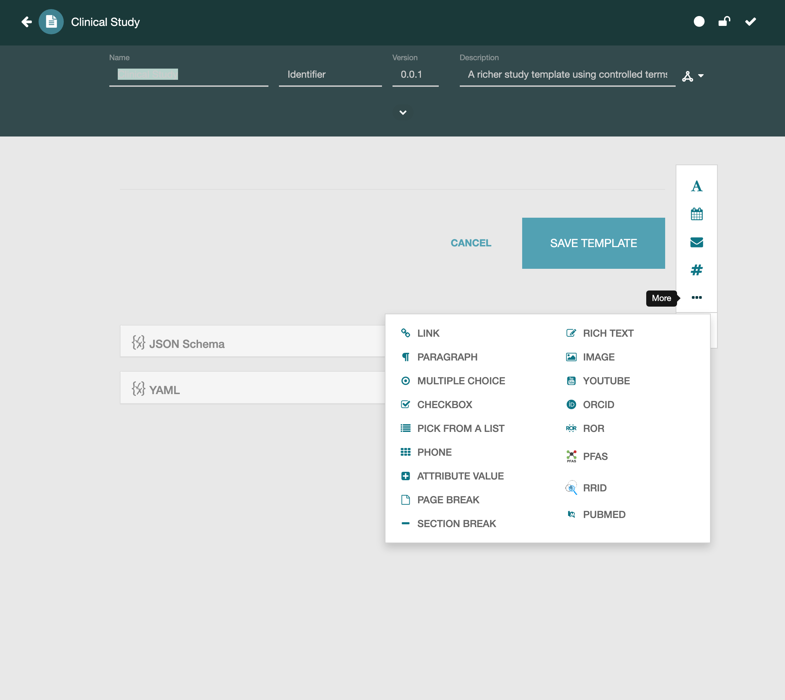Click the Identifier input field
The height and width of the screenshot is (700, 785).
click(330, 75)
